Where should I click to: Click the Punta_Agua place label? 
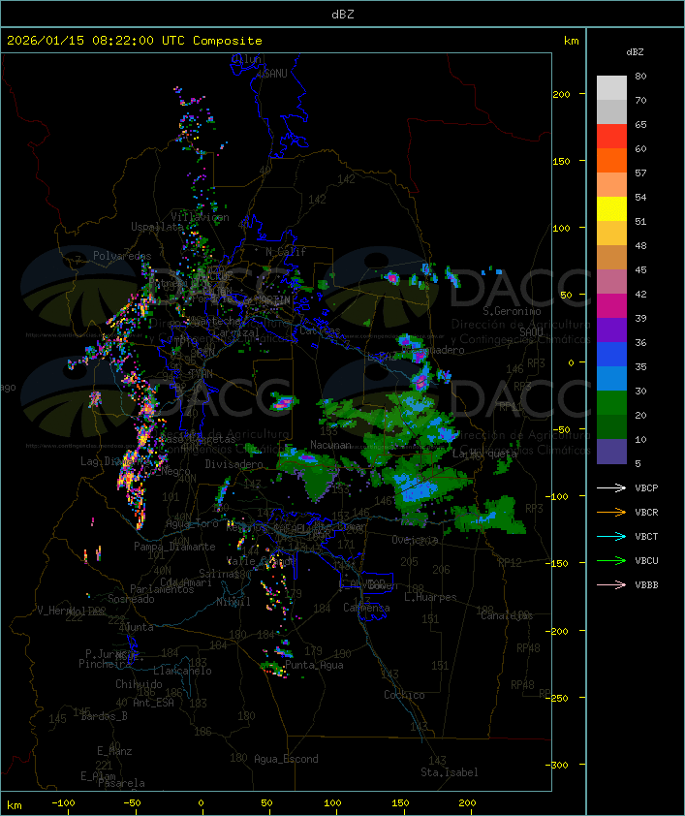point(315,665)
